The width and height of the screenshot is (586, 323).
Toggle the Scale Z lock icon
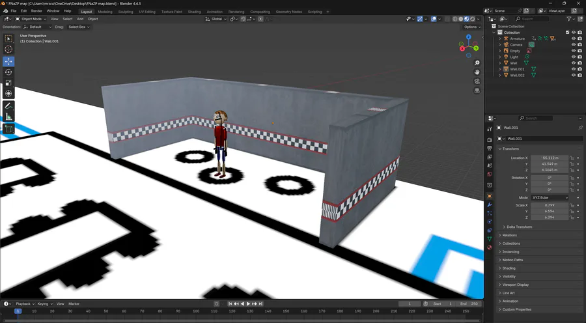point(572,218)
